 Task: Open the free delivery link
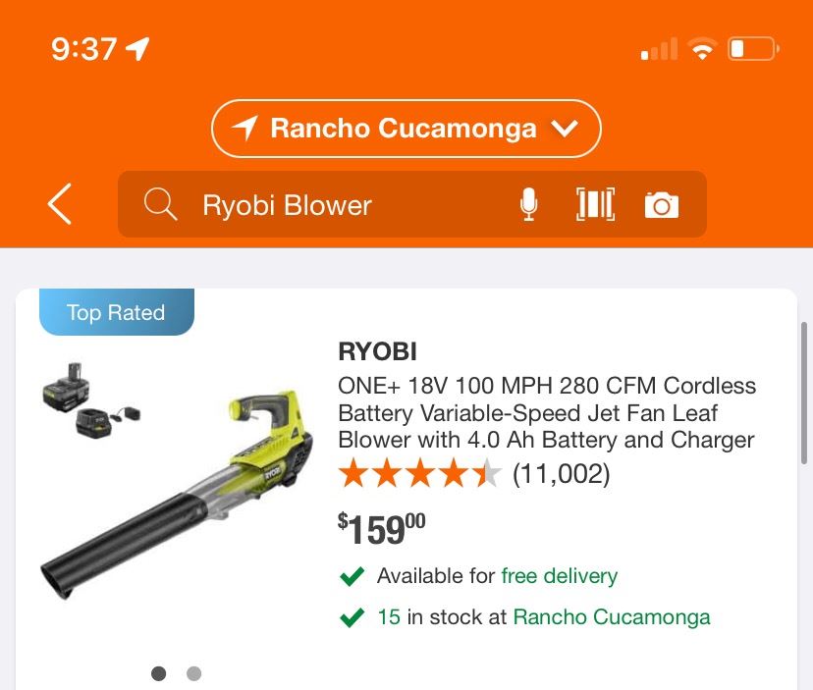click(x=559, y=576)
